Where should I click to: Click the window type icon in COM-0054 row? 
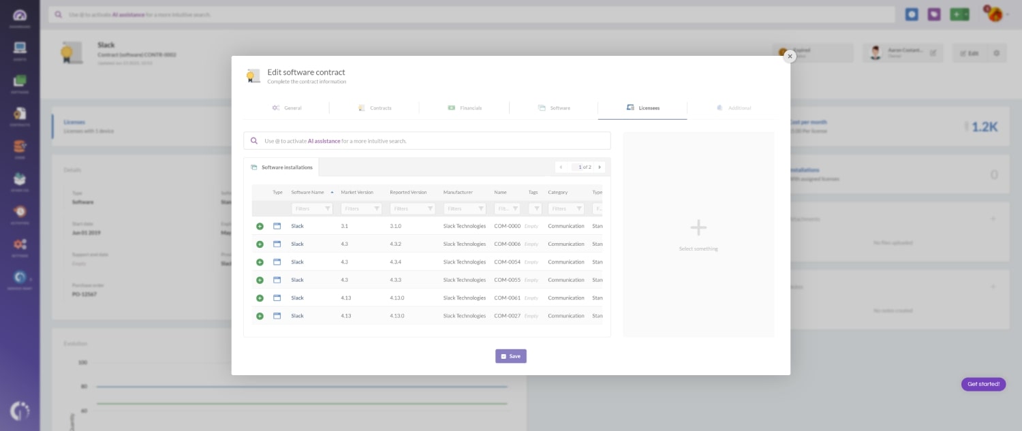tap(277, 262)
